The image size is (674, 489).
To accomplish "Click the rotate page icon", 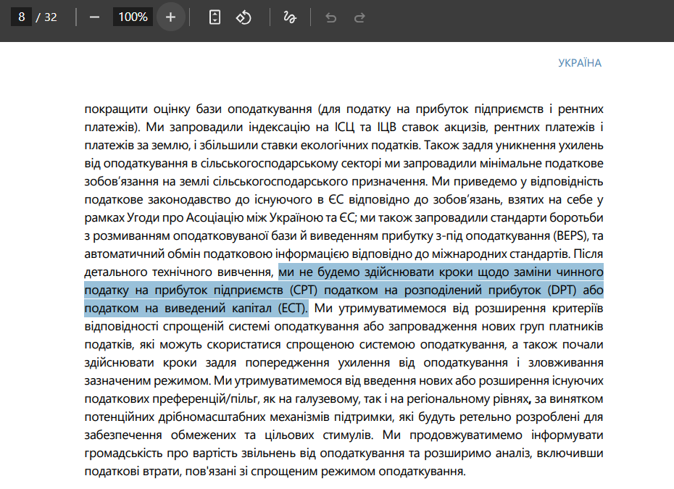I will click(244, 17).
